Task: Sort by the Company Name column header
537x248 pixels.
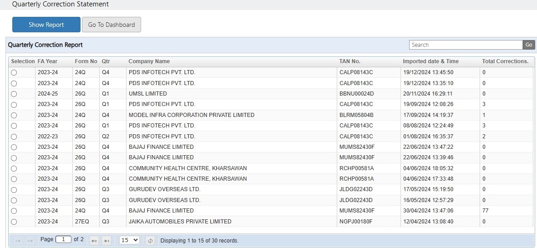Action: [149, 61]
